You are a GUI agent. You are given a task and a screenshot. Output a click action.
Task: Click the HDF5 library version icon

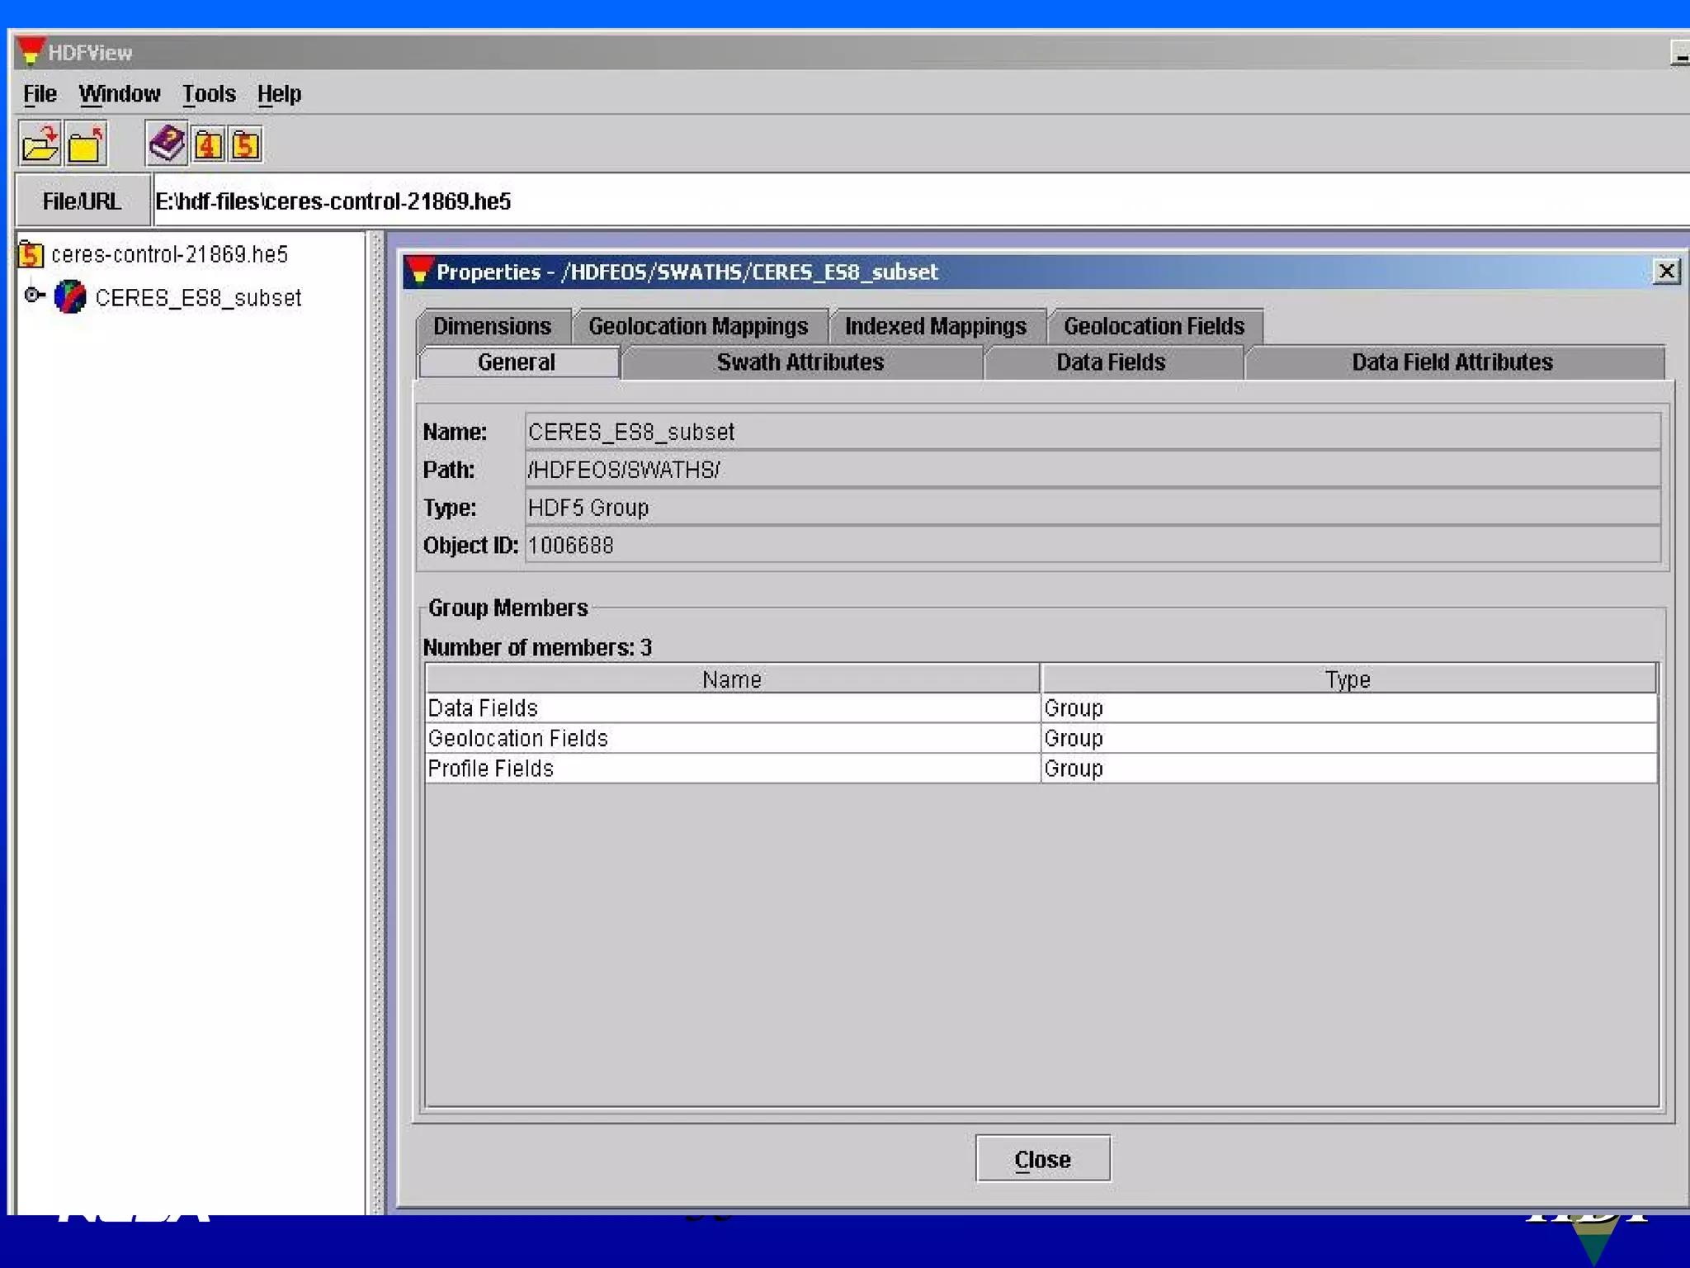[x=245, y=146]
